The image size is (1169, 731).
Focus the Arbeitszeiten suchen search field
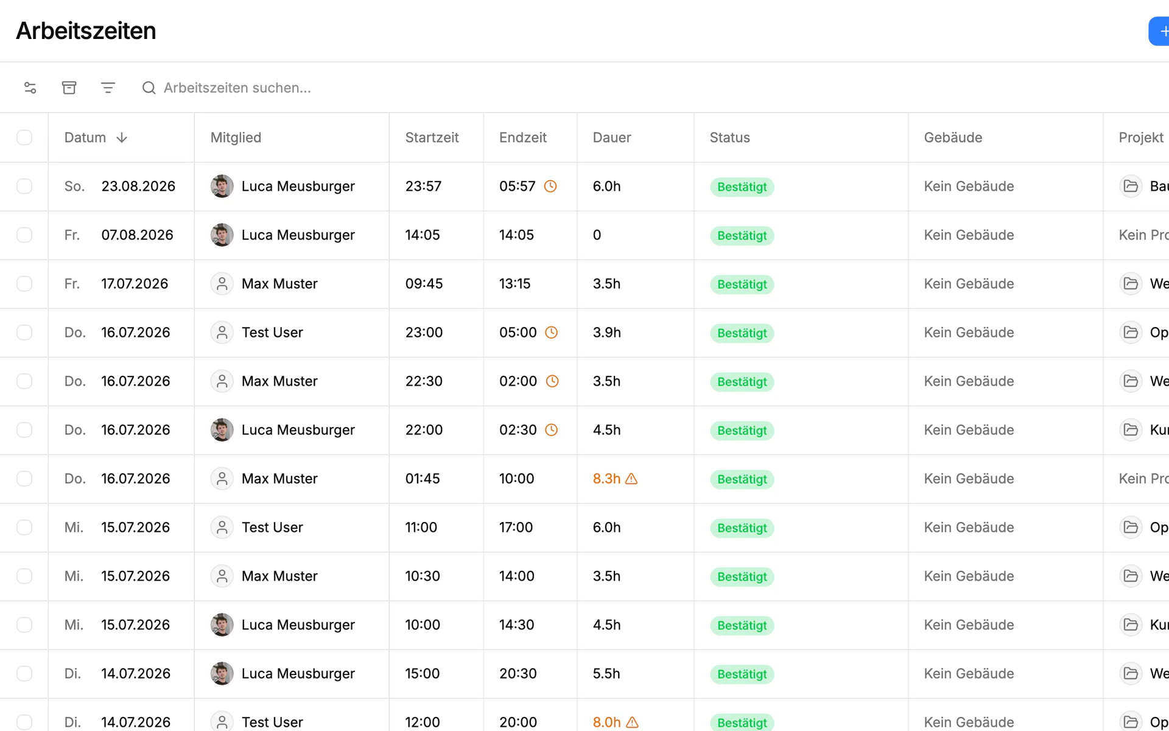pos(237,88)
